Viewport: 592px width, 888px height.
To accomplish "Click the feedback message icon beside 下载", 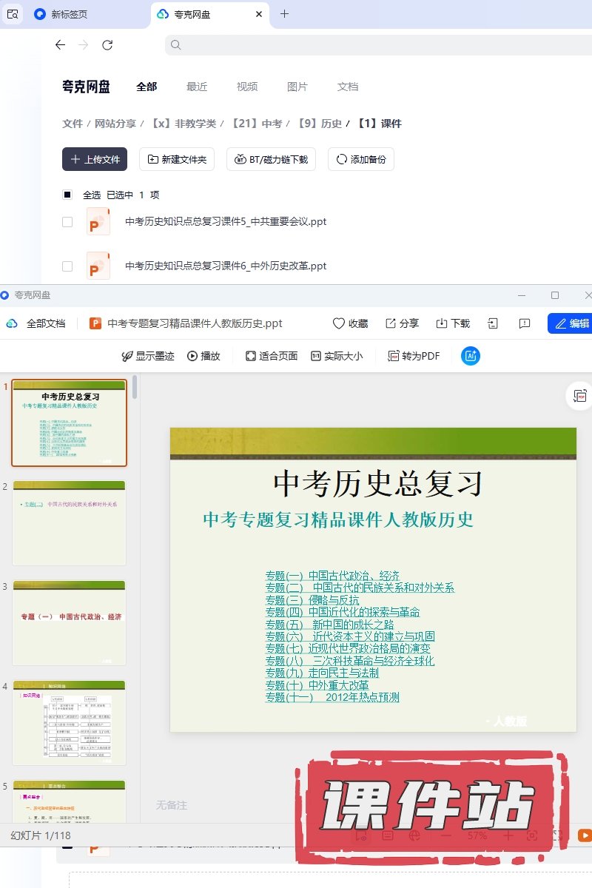I will 525,323.
